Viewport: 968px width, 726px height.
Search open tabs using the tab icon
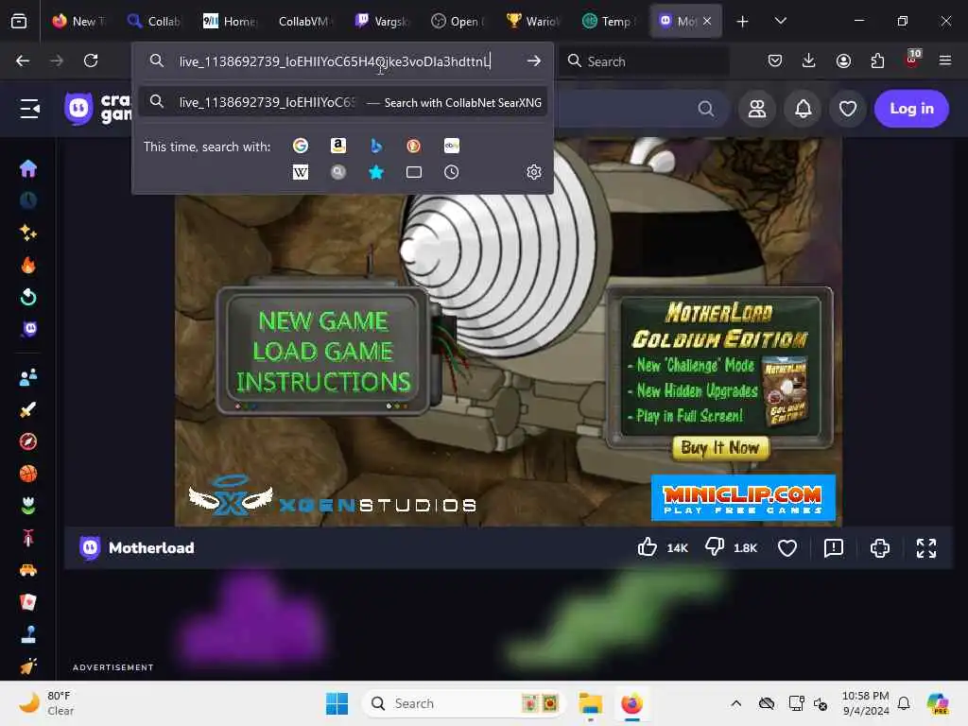pyautogui.click(x=414, y=172)
